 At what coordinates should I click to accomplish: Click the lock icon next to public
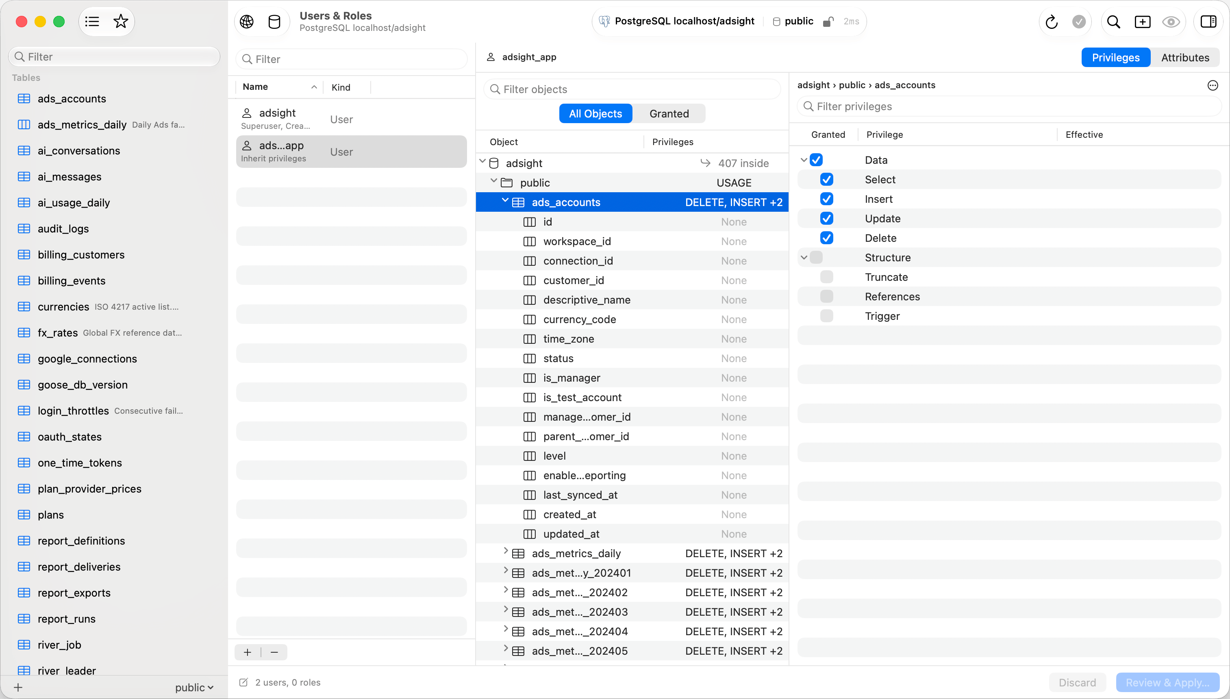tap(828, 21)
